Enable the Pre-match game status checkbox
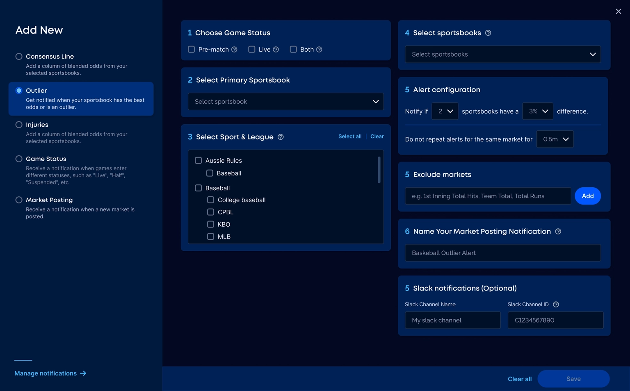The height and width of the screenshot is (391, 630). 192,50
